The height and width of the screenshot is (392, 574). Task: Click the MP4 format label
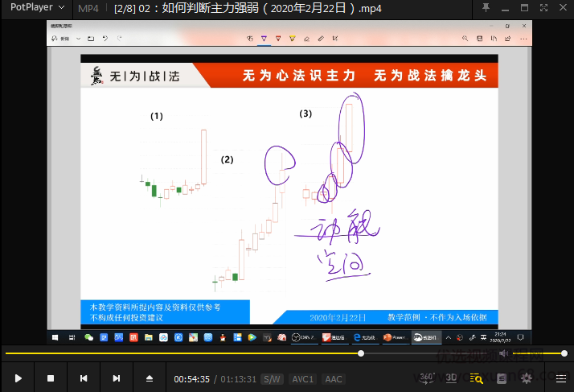tap(88, 8)
